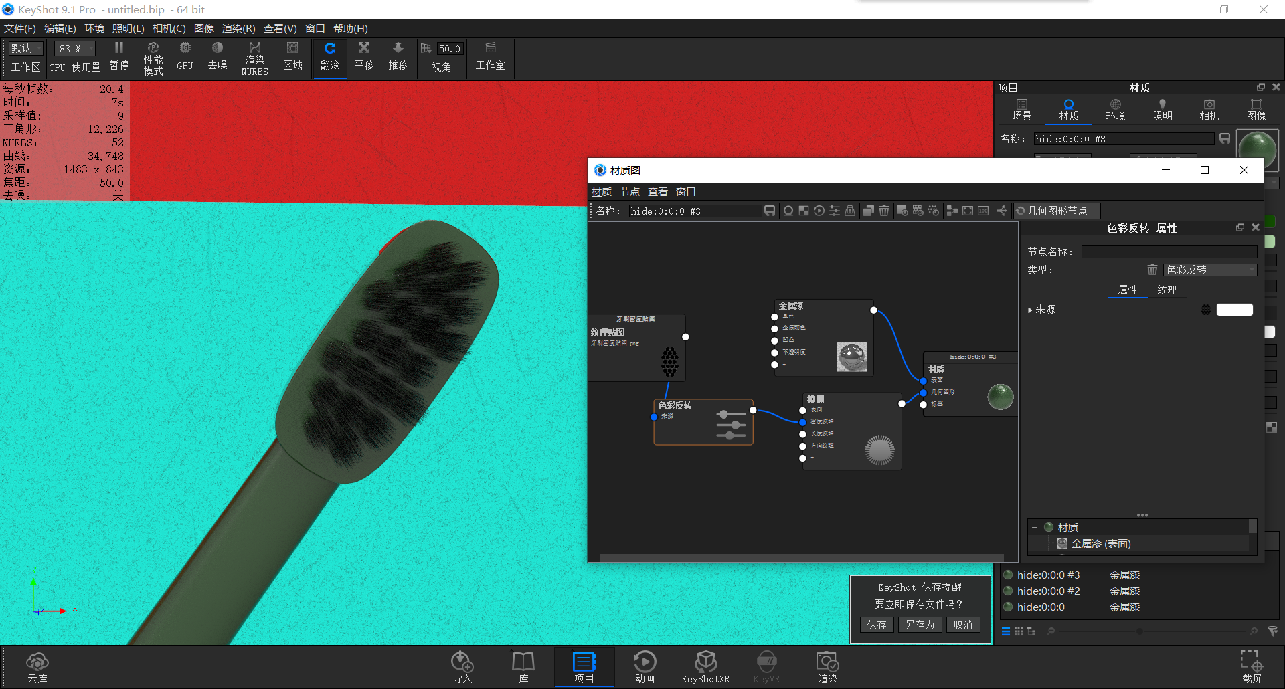Viewport: 1285px width, 689px height.
Task: Toggle GPU rendering mode
Action: pyautogui.click(x=185, y=58)
